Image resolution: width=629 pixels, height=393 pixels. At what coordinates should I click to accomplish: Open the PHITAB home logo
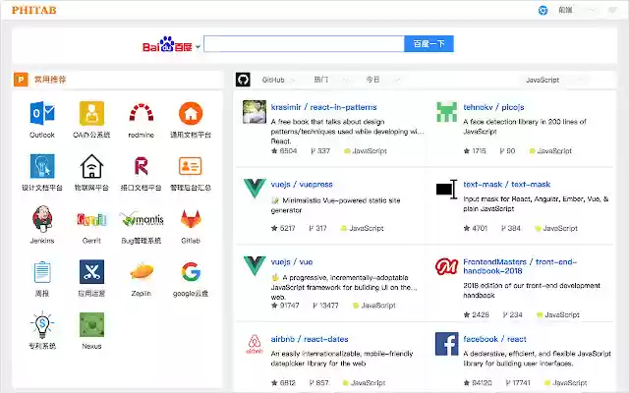tap(34, 10)
